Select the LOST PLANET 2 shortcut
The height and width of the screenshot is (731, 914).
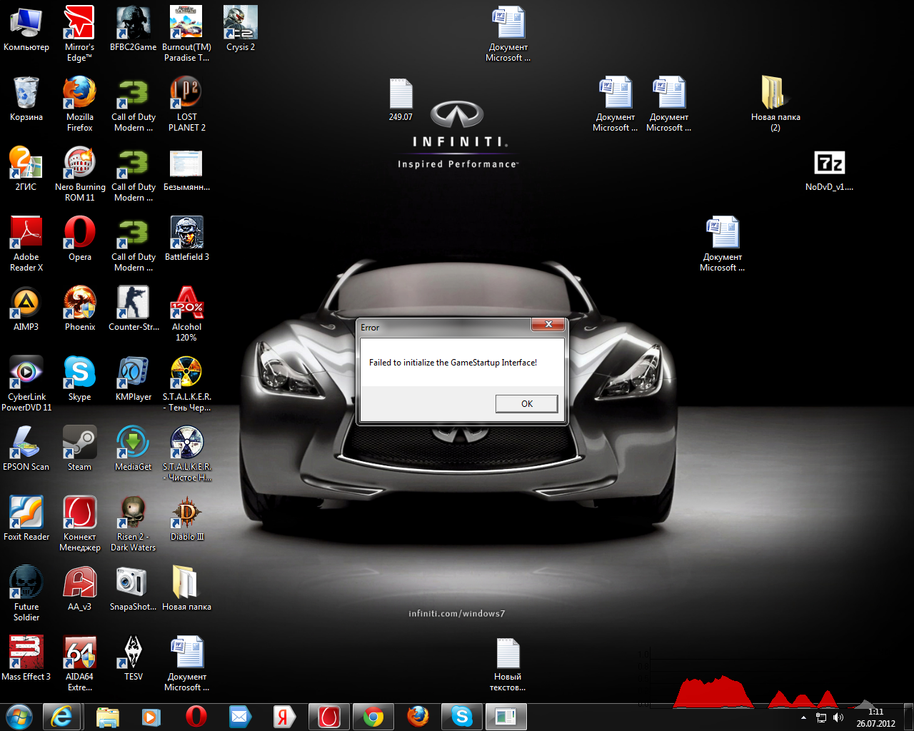tap(186, 104)
